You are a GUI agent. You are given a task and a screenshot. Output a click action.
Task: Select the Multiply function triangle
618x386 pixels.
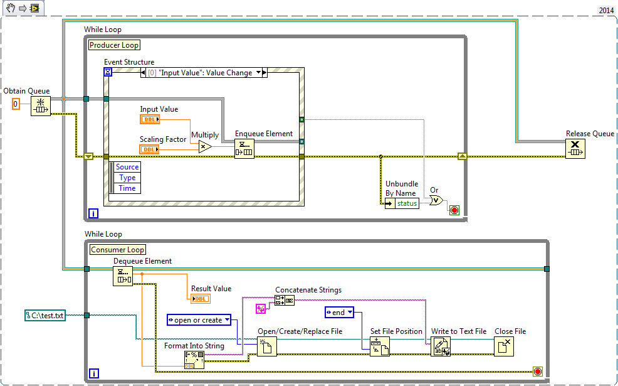click(x=204, y=147)
